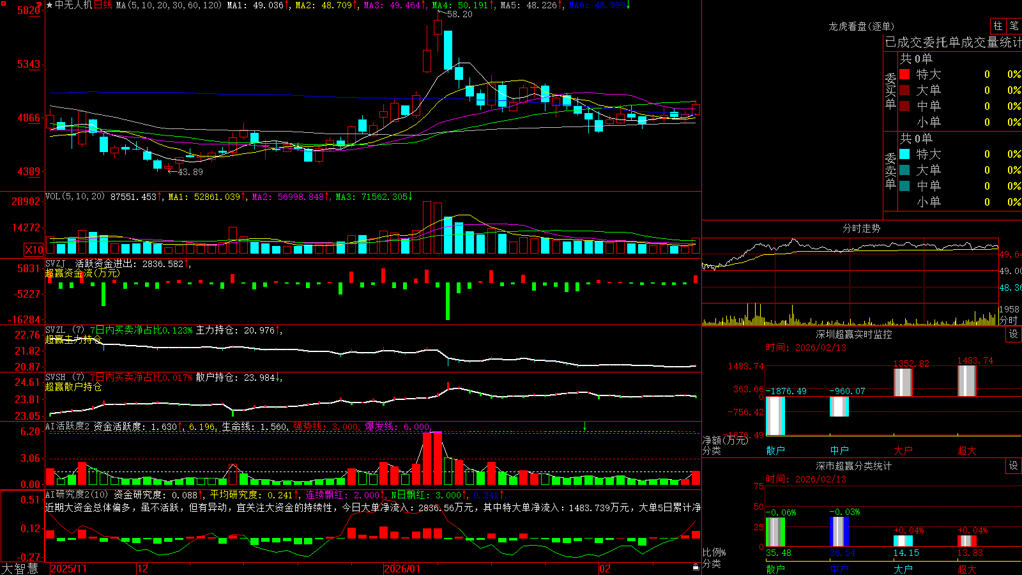Click the 小单 row under 委卖单
The width and height of the screenshot is (1022, 575).
(960, 202)
